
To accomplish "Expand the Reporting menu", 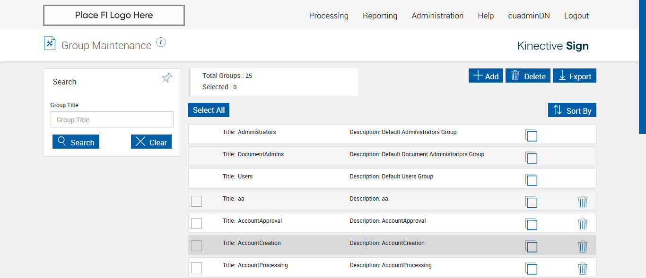I will (x=380, y=16).
